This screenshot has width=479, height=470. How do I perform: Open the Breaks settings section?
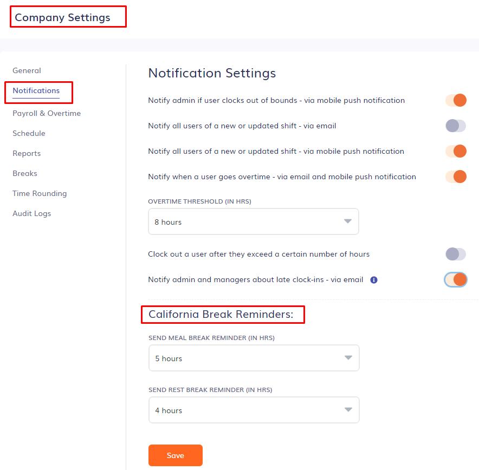click(x=25, y=173)
